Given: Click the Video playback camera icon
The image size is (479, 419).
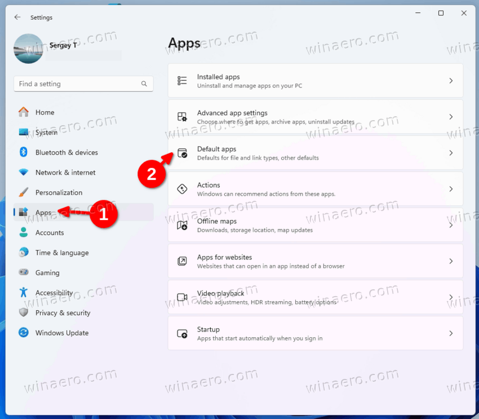Looking at the screenshot, I should [182, 297].
